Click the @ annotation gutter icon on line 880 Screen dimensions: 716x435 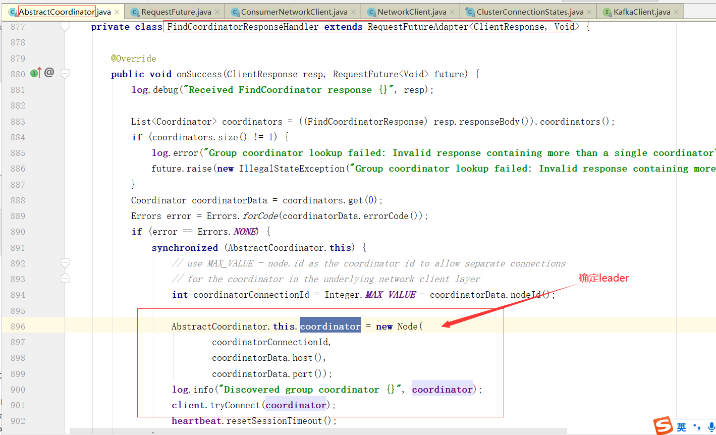49,73
